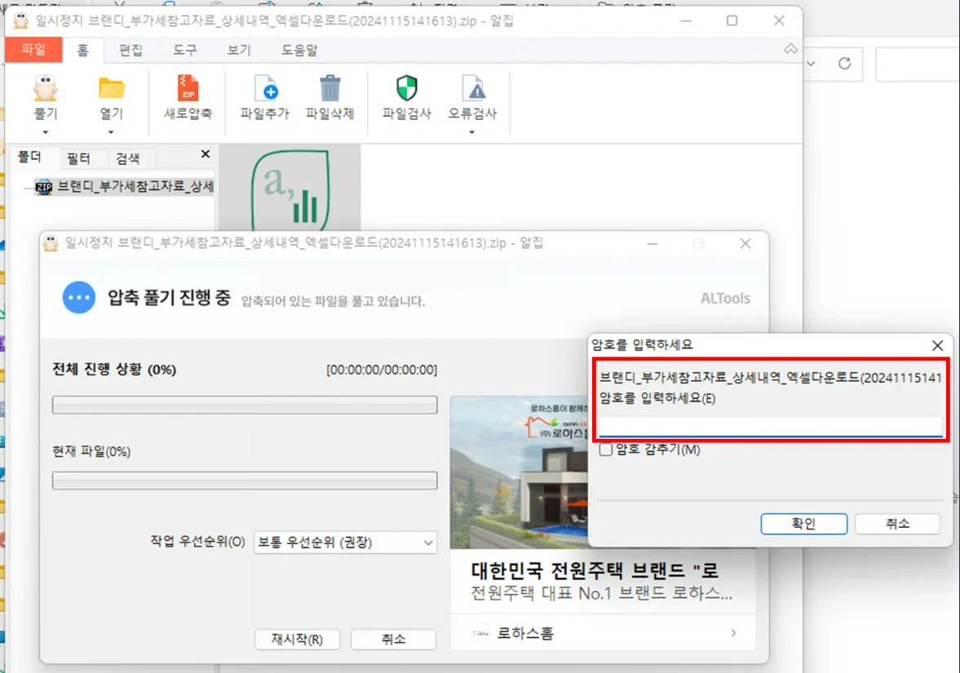
Task: Click 확인 in password dialog
Action: pyautogui.click(x=803, y=524)
